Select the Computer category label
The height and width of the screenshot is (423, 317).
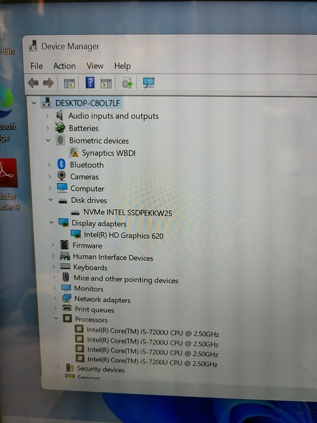tap(87, 189)
